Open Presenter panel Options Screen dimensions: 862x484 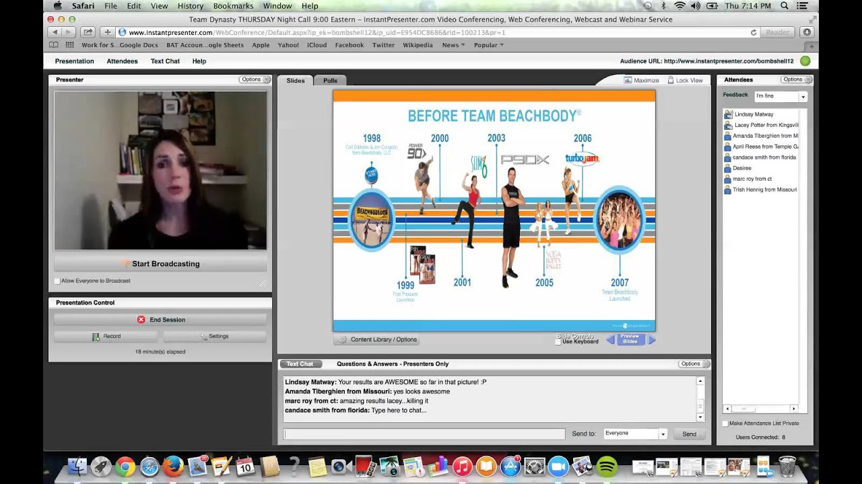(255, 79)
